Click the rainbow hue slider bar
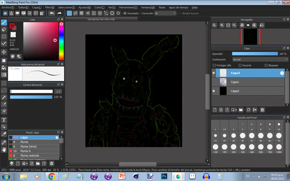 click(61, 41)
